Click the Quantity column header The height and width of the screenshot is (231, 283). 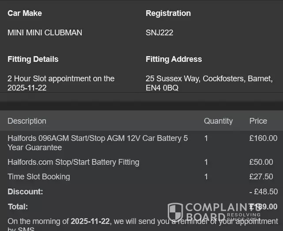tap(218, 121)
